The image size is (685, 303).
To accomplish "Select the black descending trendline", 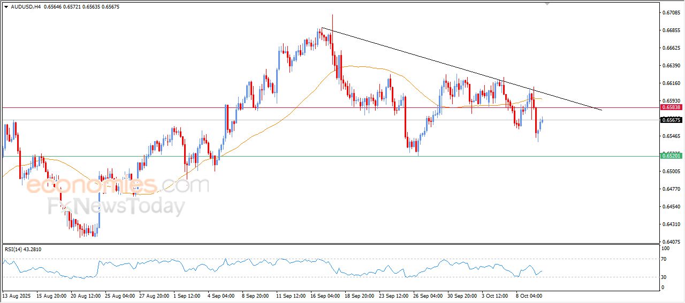I will [x=460, y=69].
